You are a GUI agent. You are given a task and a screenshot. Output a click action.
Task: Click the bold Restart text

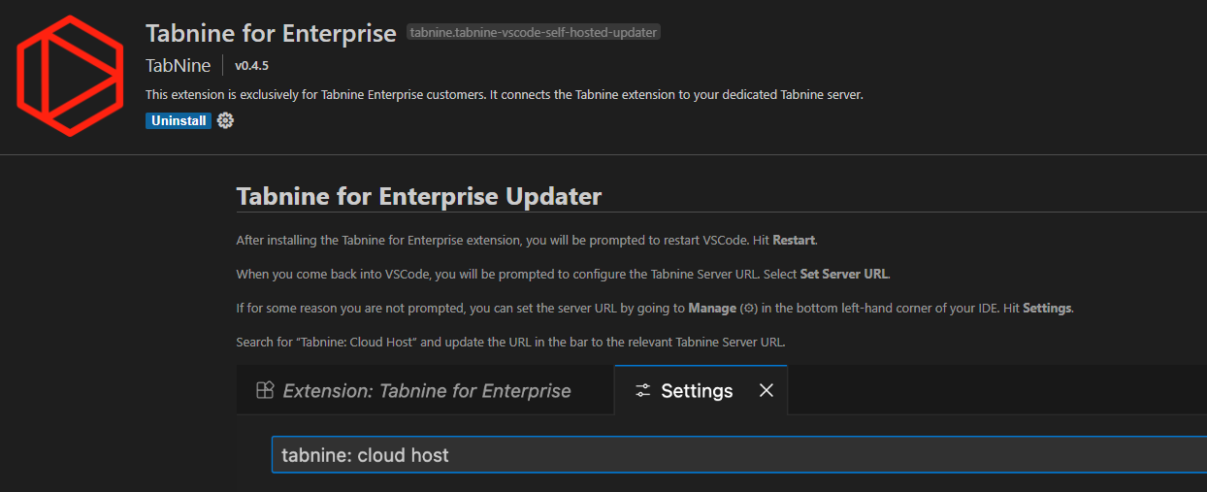pos(795,240)
